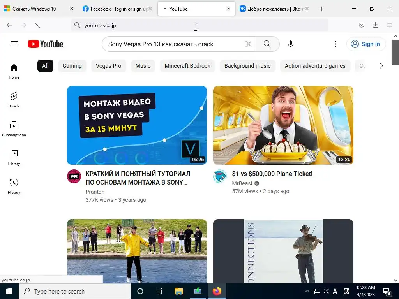Open Library from the sidebar
Image resolution: width=399 pixels, height=299 pixels.
(14, 158)
